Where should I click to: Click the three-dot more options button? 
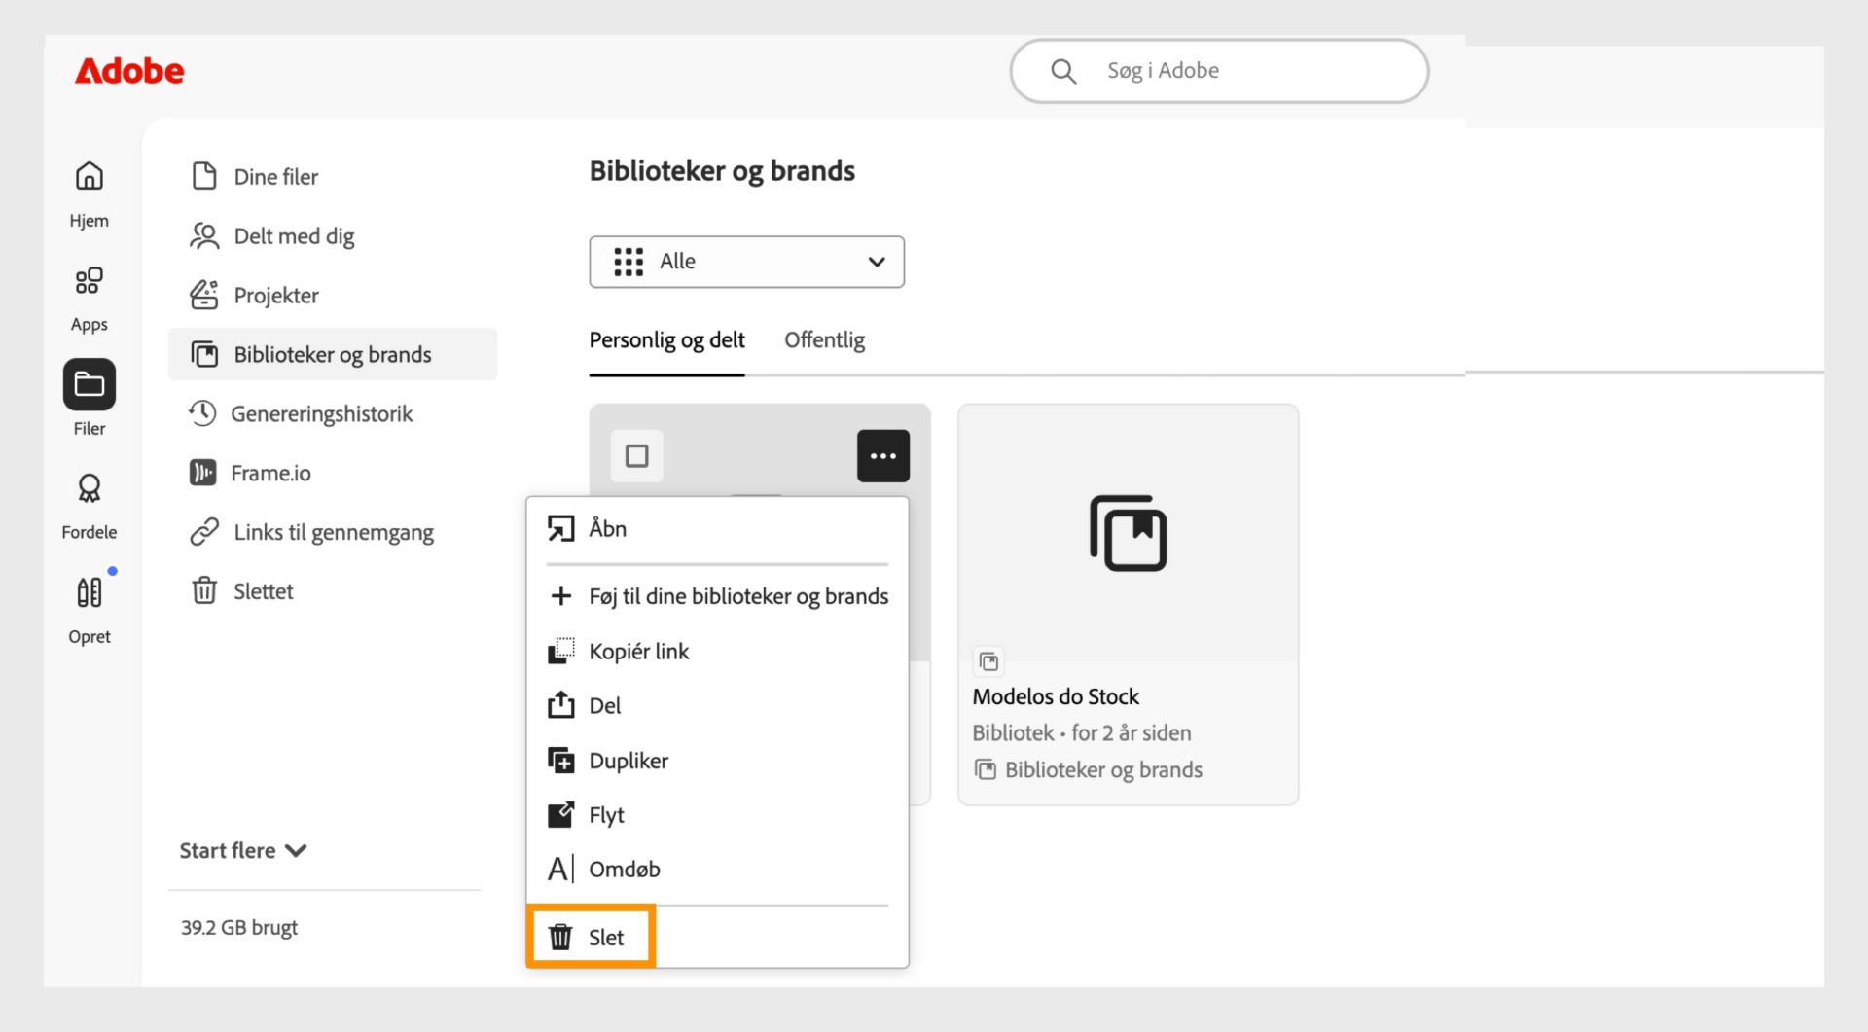pyautogui.click(x=882, y=455)
